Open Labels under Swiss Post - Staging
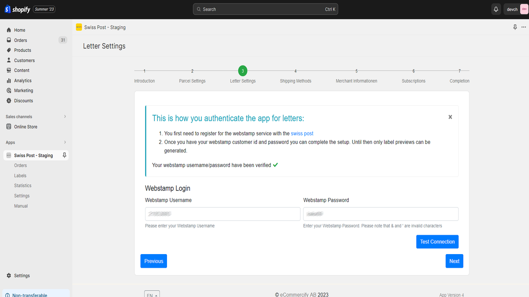Viewport: 529px width, 297px height. point(20,175)
